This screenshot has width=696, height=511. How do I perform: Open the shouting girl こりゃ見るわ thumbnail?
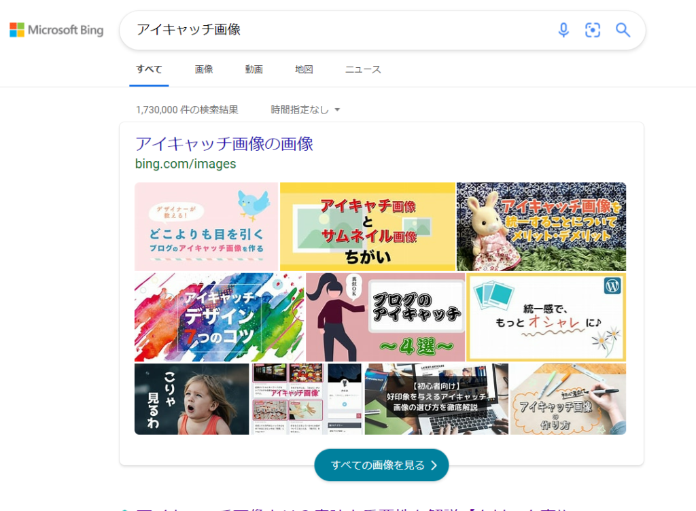point(192,400)
